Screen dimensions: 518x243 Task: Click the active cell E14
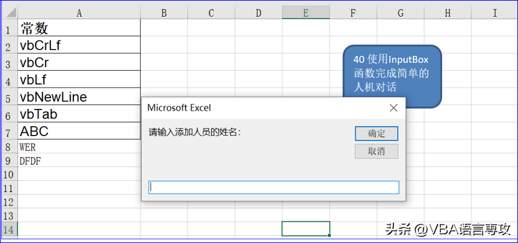(306, 229)
